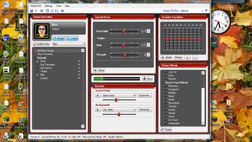Click the icon right of Woman voice
The width and height of the screenshot is (252, 142).
(79, 78)
